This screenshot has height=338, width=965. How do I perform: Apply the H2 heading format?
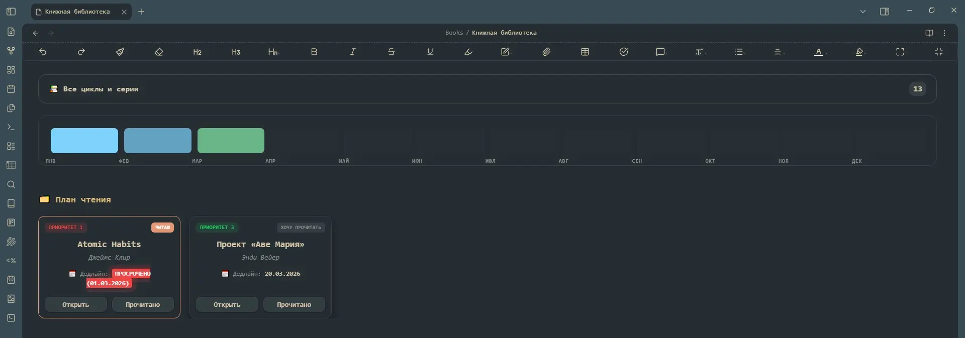pyautogui.click(x=197, y=52)
